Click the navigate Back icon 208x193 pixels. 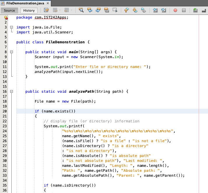(55, 10)
